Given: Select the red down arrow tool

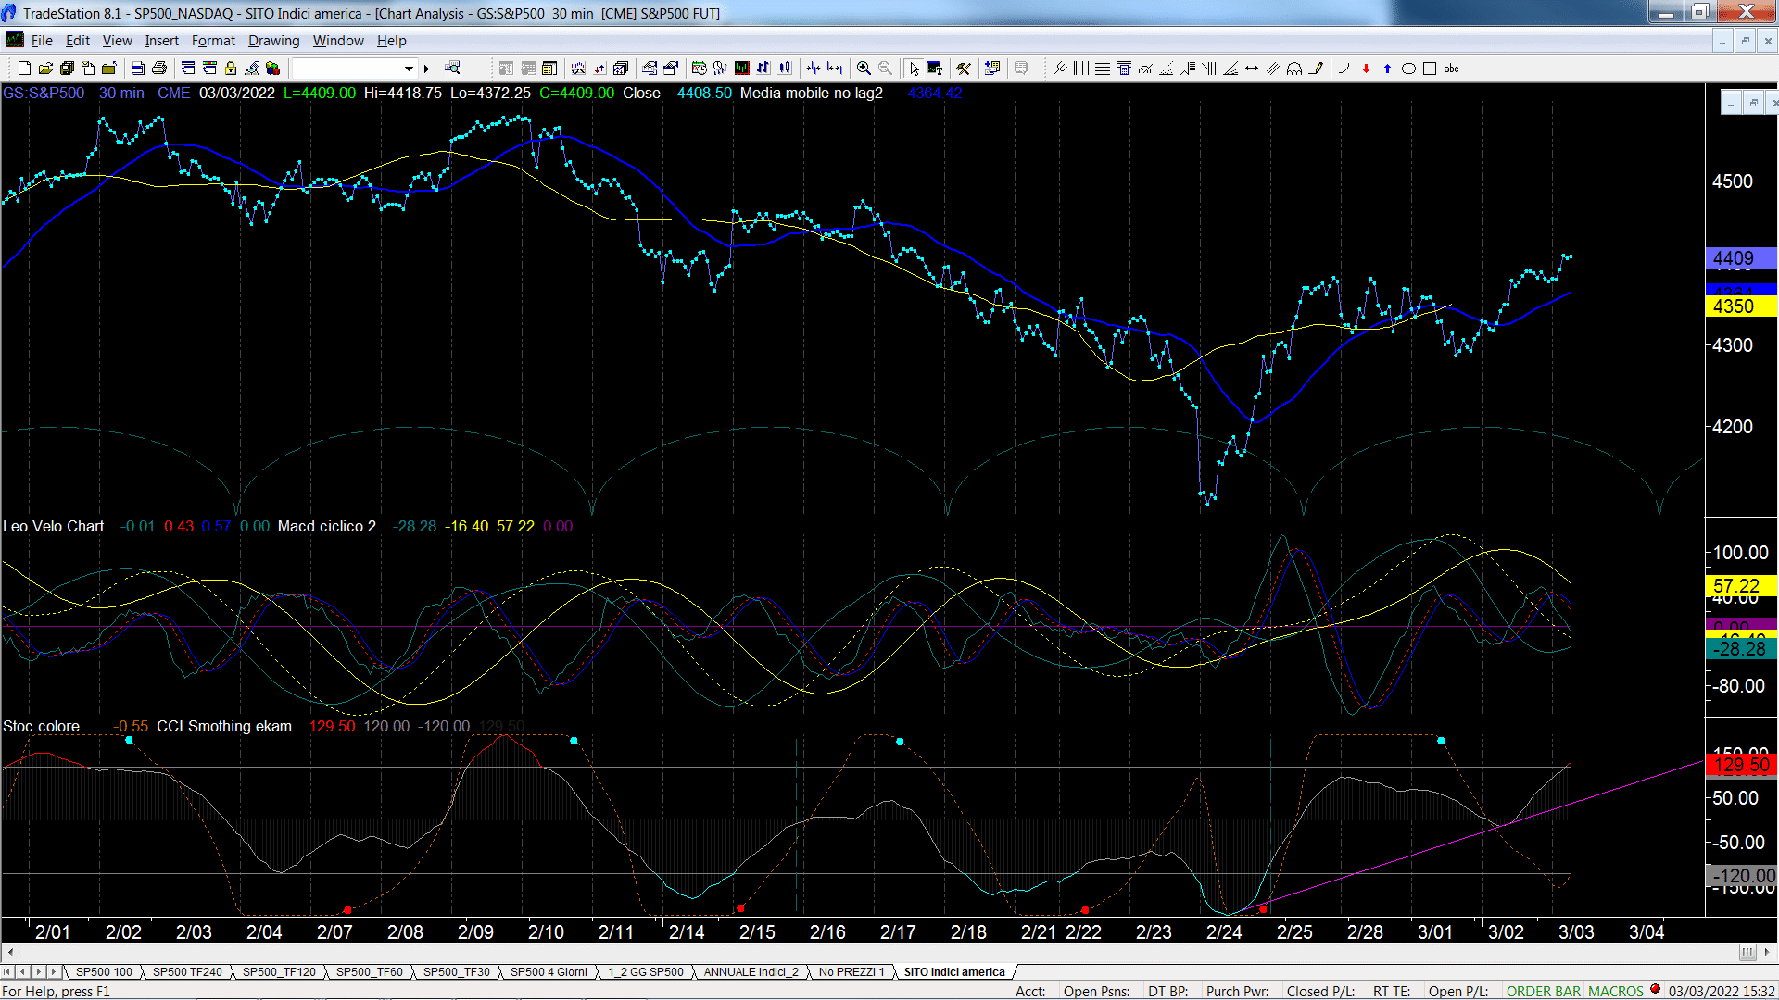Looking at the screenshot, I should coord(1366,69).
